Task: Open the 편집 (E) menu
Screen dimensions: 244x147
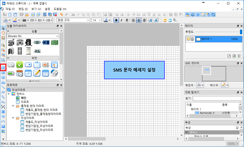Action: click(23, 9)
